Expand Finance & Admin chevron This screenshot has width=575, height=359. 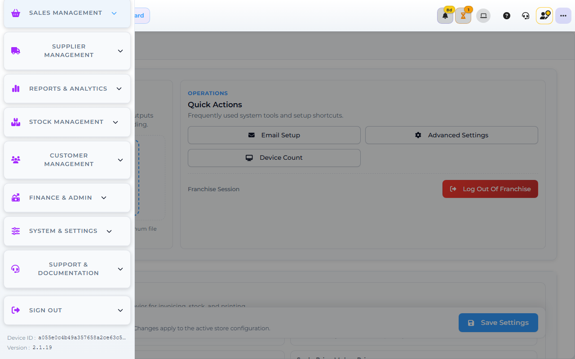[104, 197]
